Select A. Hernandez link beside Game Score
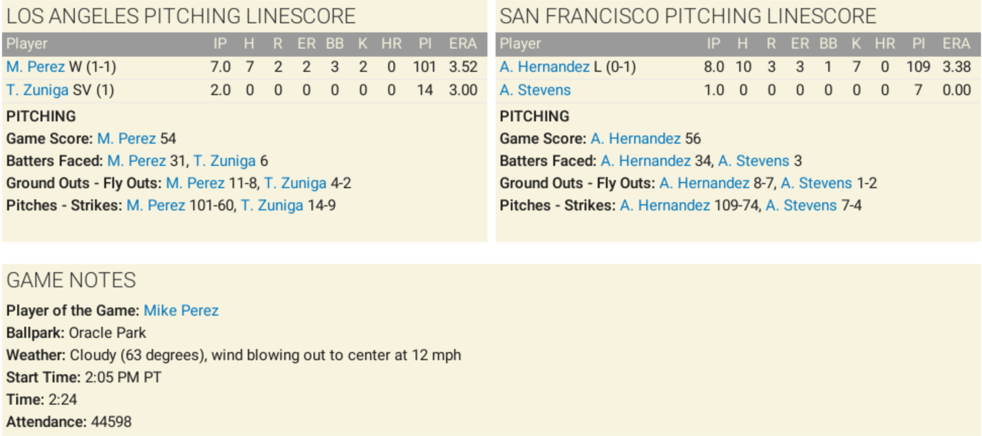This screenshot has height=436, width=982. 636,139
